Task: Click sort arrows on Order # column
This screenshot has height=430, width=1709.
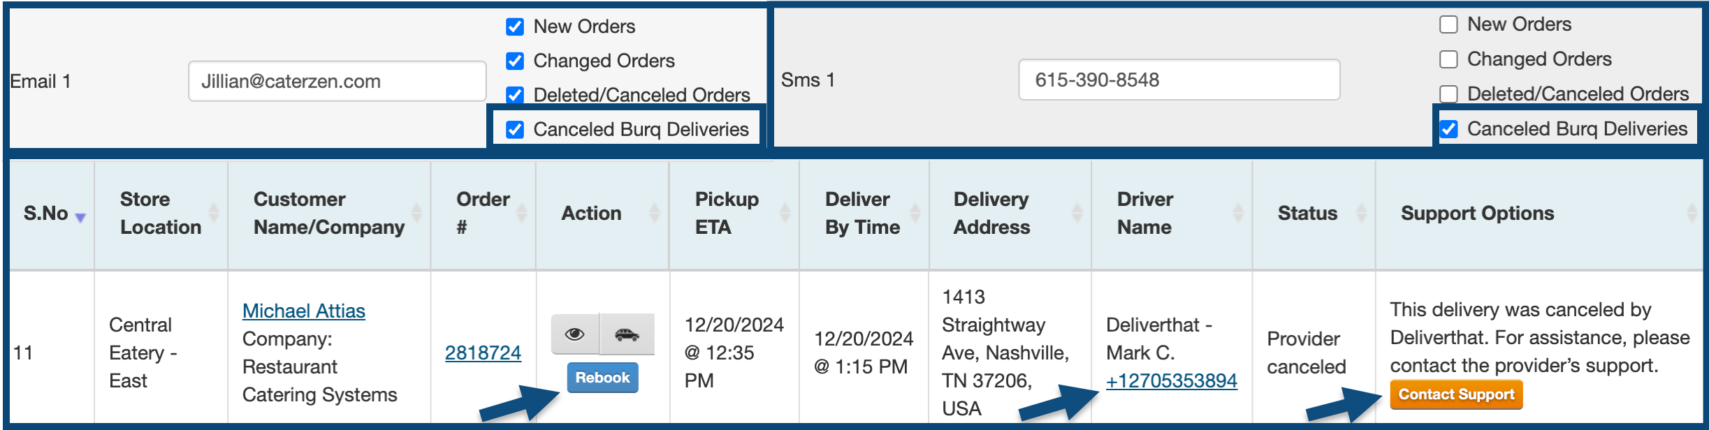Action: click(x=521, y=213)
